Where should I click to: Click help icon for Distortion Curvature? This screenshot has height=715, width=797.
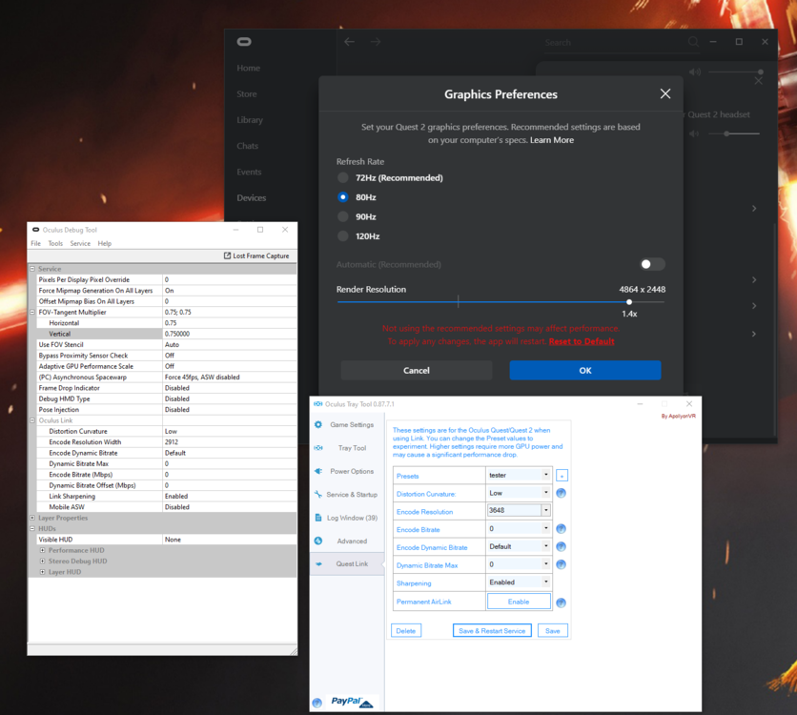pyautogui.click(x=562, y=493)
